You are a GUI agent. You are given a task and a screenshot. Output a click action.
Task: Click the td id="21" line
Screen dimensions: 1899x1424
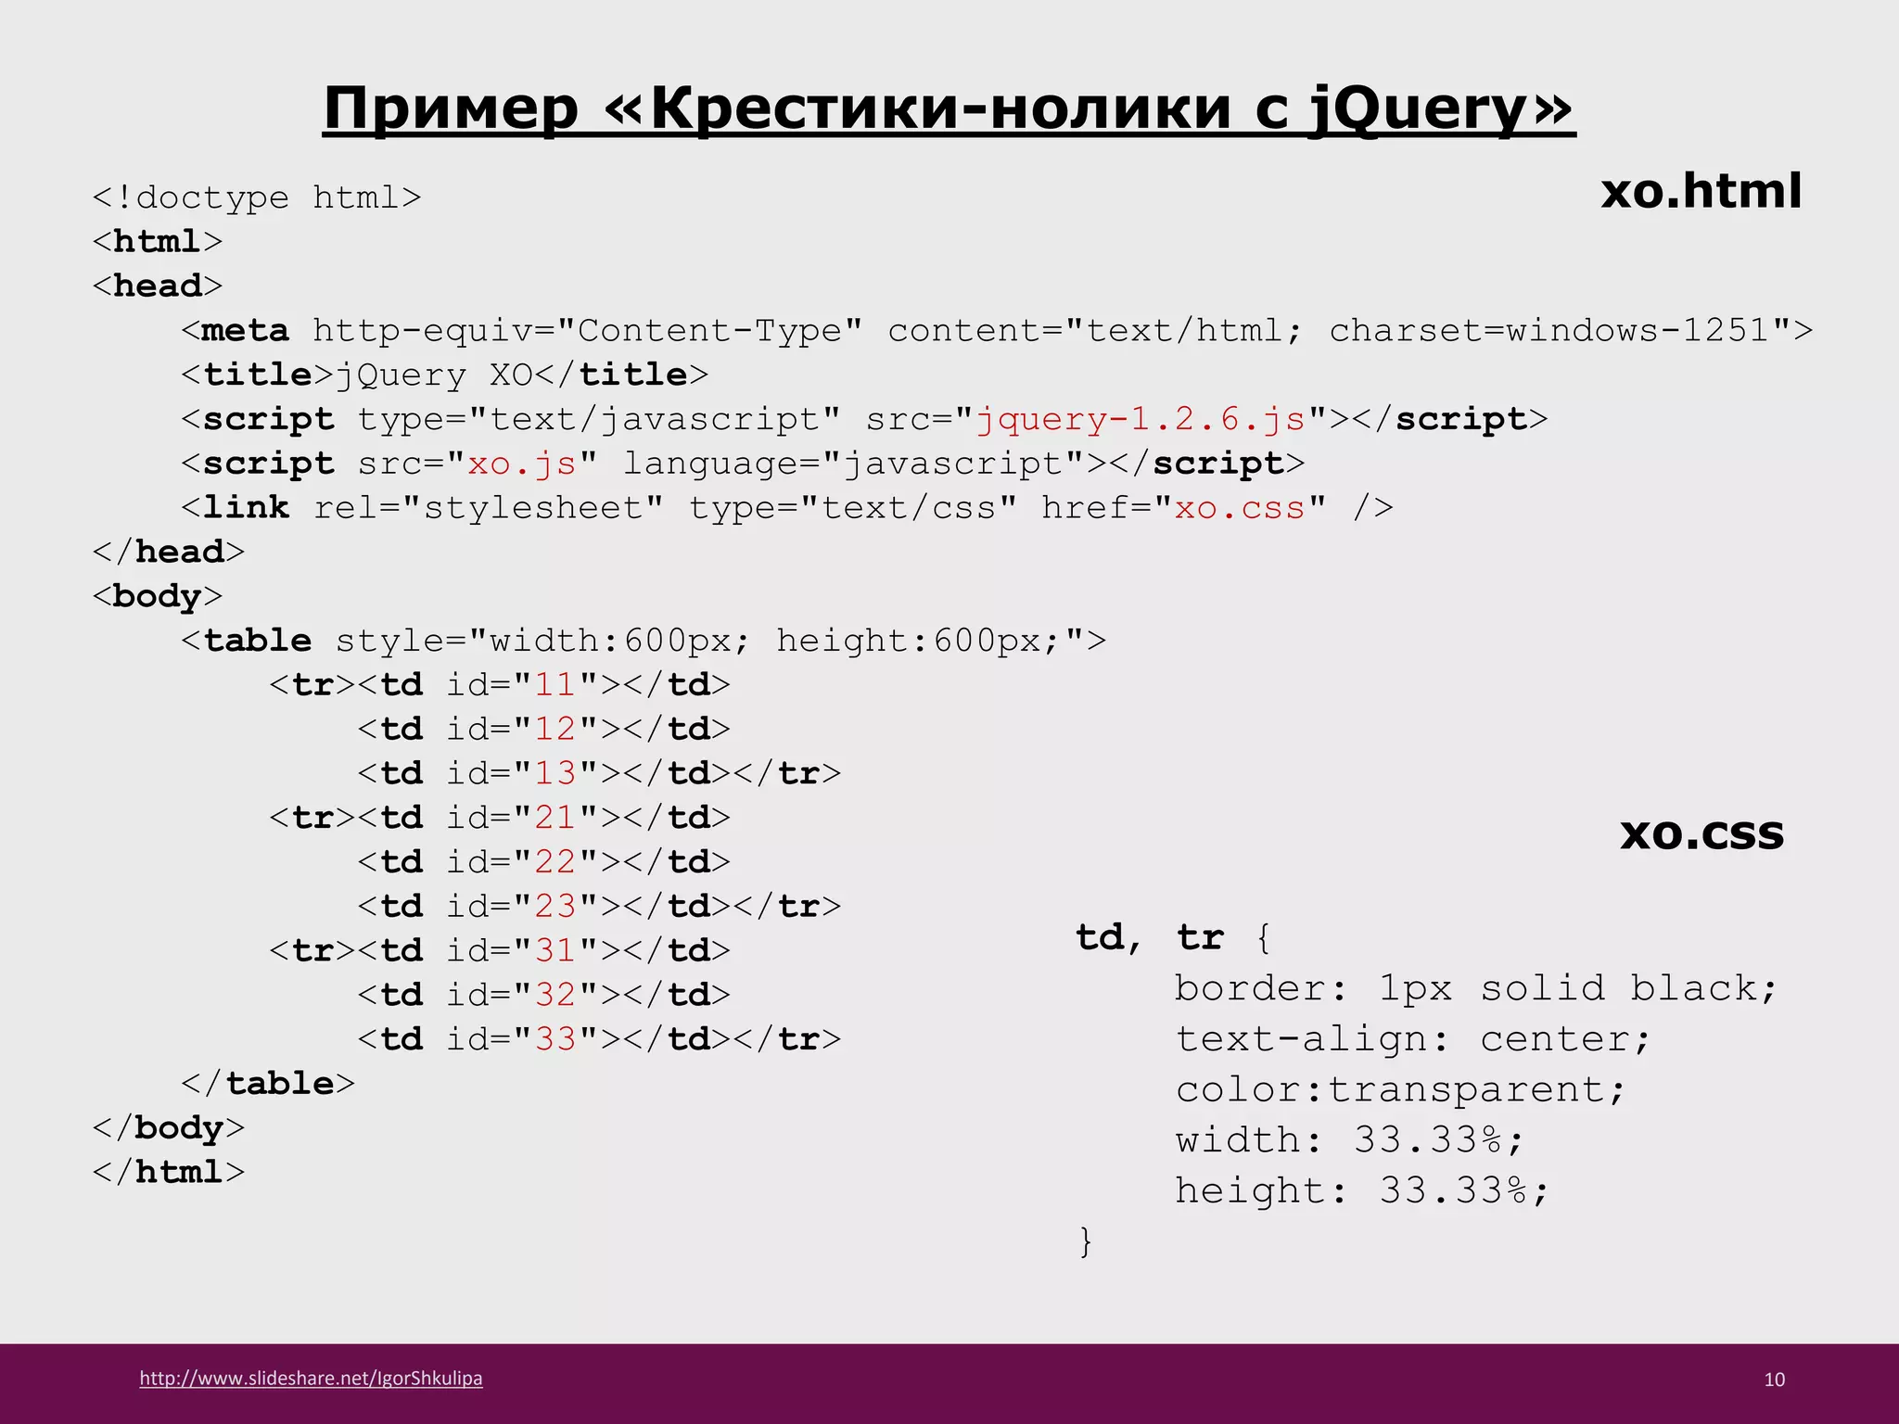[x=500, y=818]
